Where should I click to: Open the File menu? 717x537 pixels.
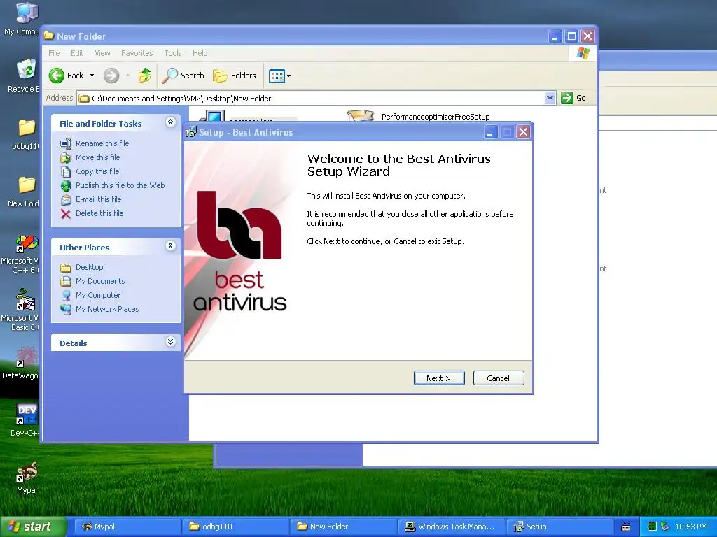coord(54,53)
